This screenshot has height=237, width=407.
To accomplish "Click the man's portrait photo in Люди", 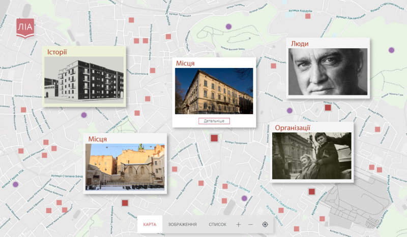I will (327, 71).
